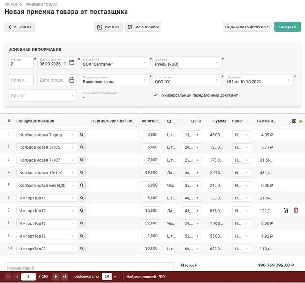Toggle Универсальный передаточный документ checkbox

pos(155,95)
